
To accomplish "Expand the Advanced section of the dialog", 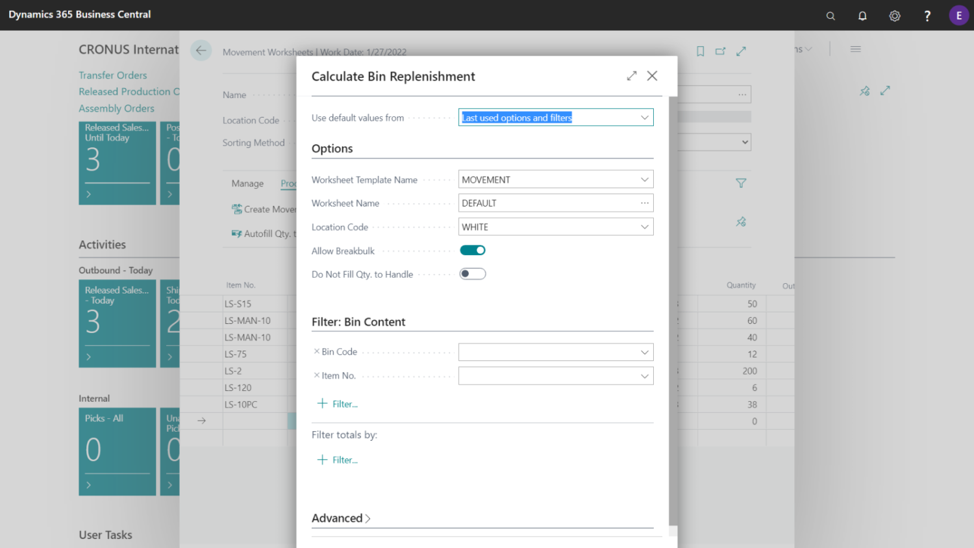I will click(341, 518).
